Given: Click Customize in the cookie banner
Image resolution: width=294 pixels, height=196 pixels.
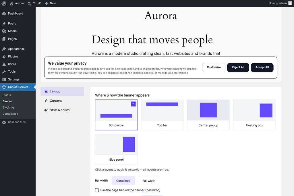Looking at the screenshot, I should click(x=214, y=68).
